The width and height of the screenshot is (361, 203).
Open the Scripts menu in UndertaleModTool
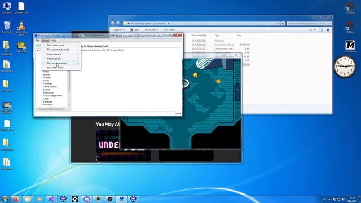(45, 41)
